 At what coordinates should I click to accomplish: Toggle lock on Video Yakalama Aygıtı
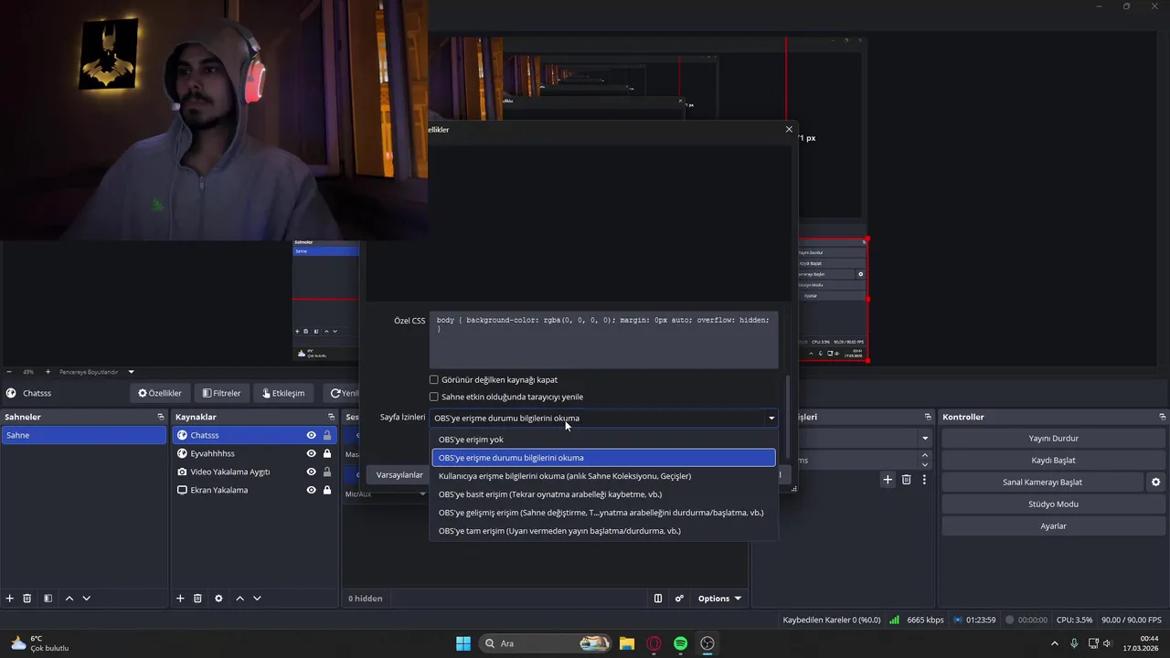pyautogui.click(x=327, y=472)
